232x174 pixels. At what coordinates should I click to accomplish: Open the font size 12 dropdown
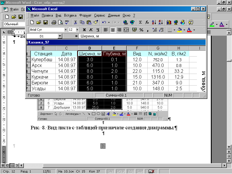tap(77, 30)
